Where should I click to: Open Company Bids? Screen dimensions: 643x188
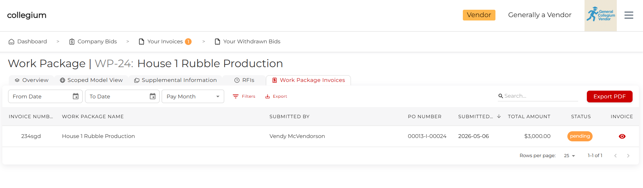click(x=93, y=42)
